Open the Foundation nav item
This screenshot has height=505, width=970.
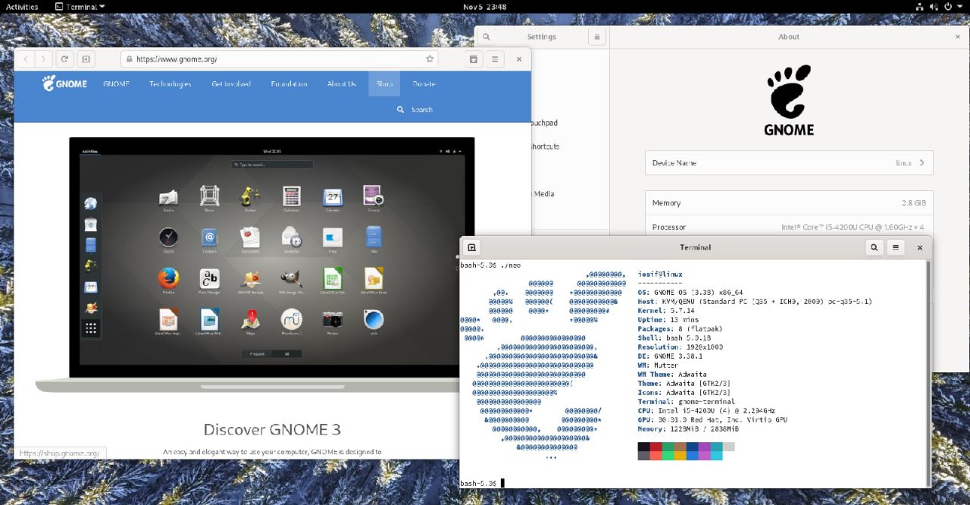tap(289, 83)
